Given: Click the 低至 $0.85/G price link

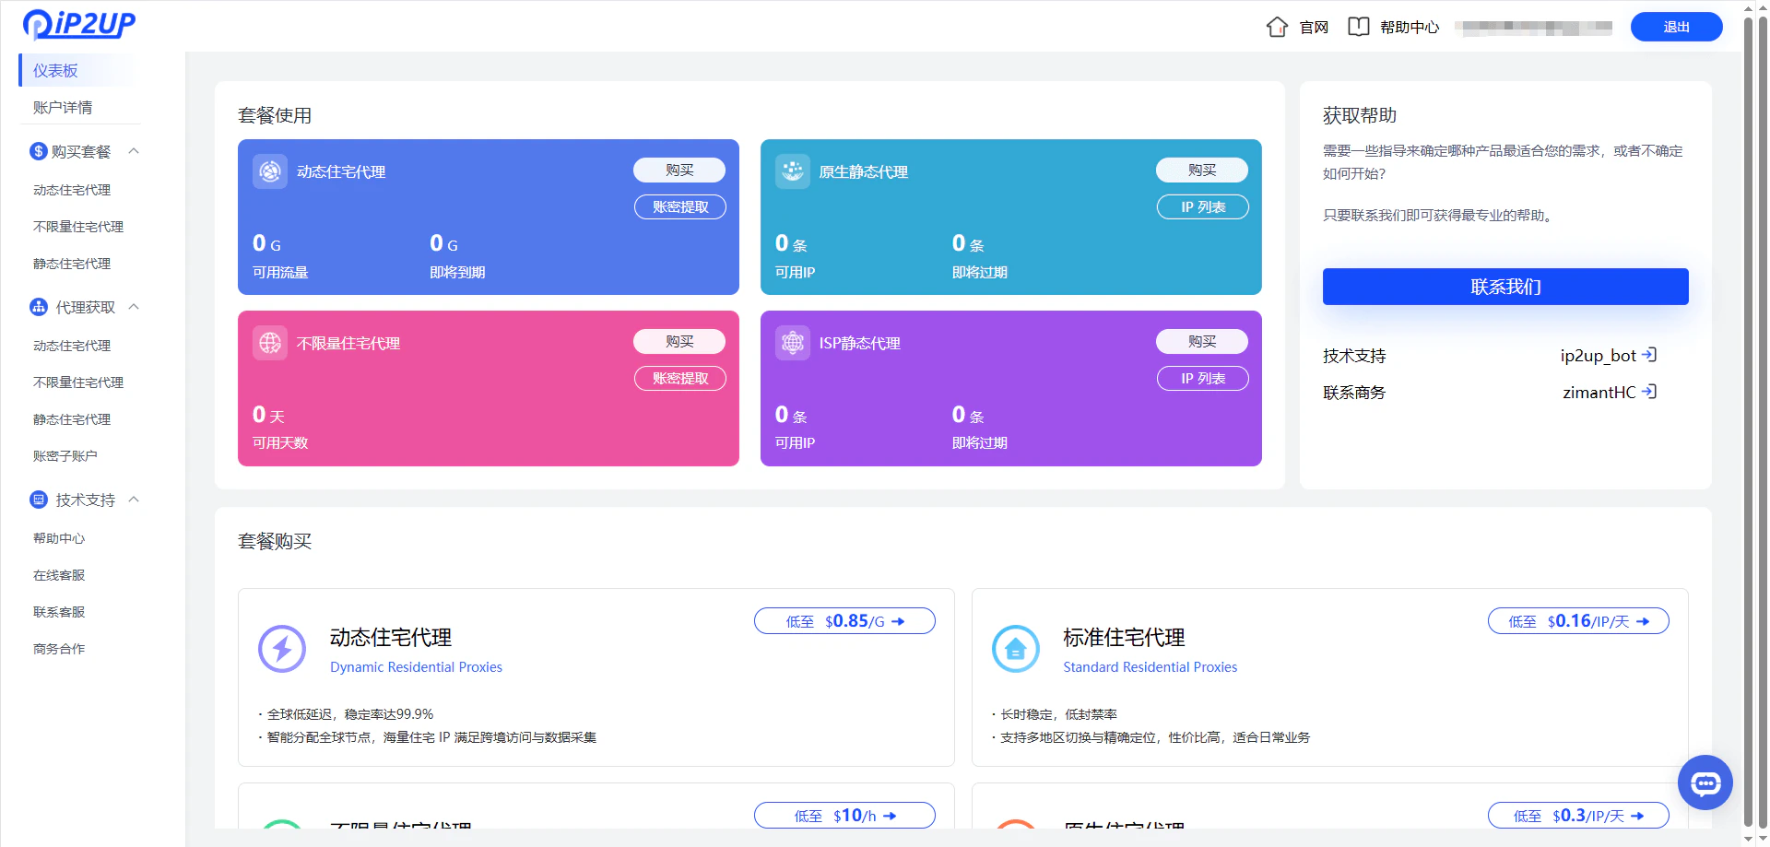Looking at the screenshot, I should tap(844, 620).
